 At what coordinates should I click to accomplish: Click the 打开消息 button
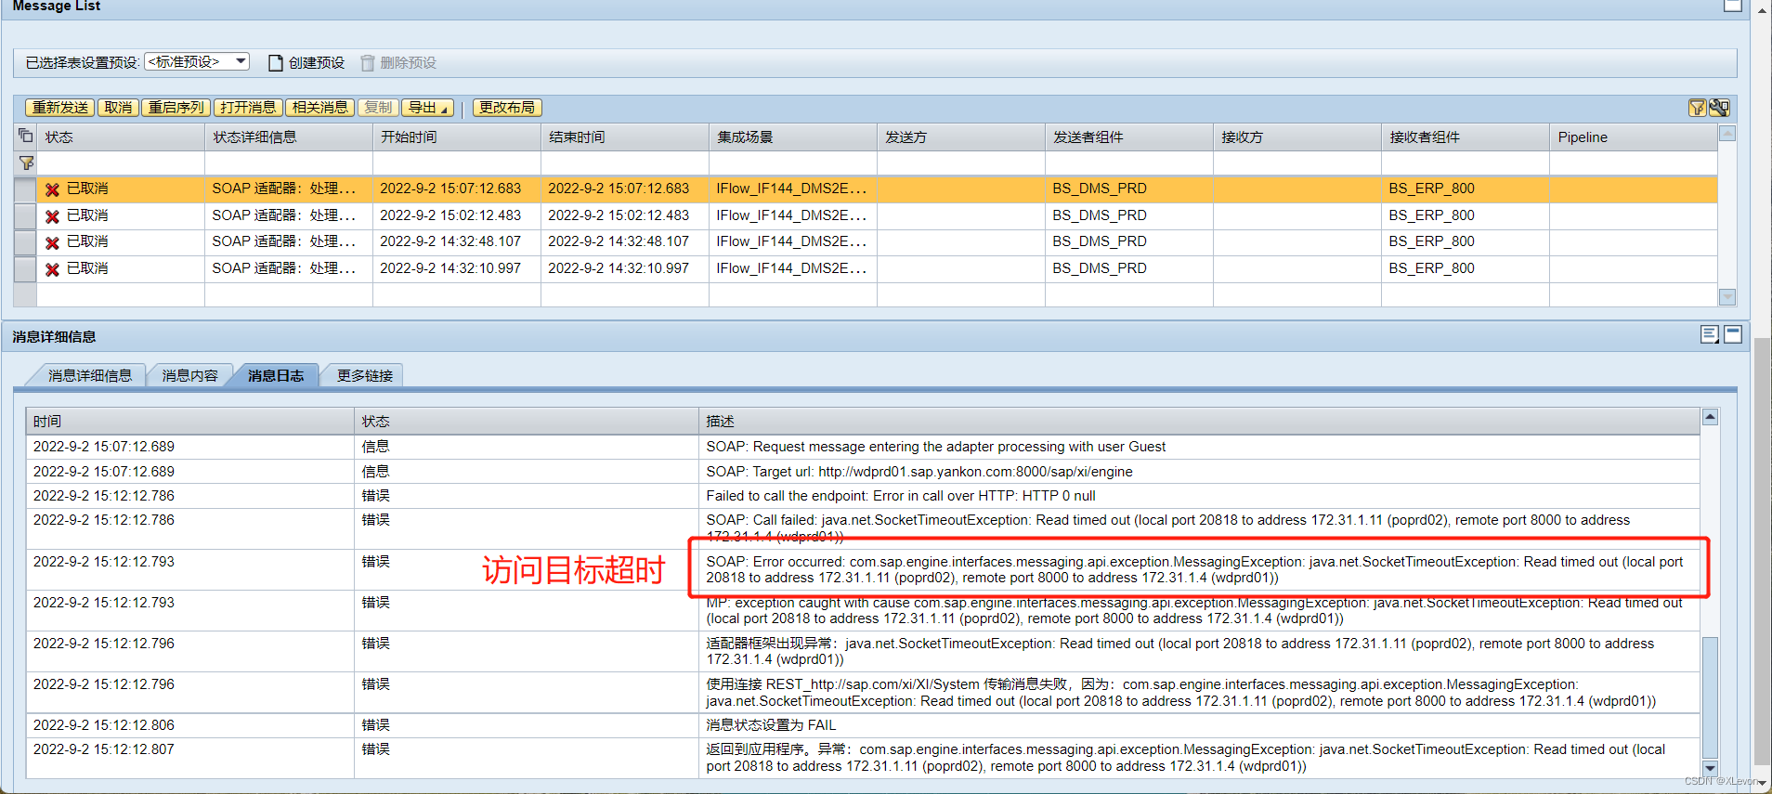click(248, 108)
